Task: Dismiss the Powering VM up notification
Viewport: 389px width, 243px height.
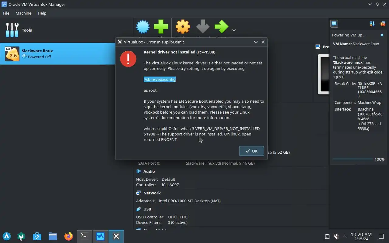Action: (x=382, y=35)
